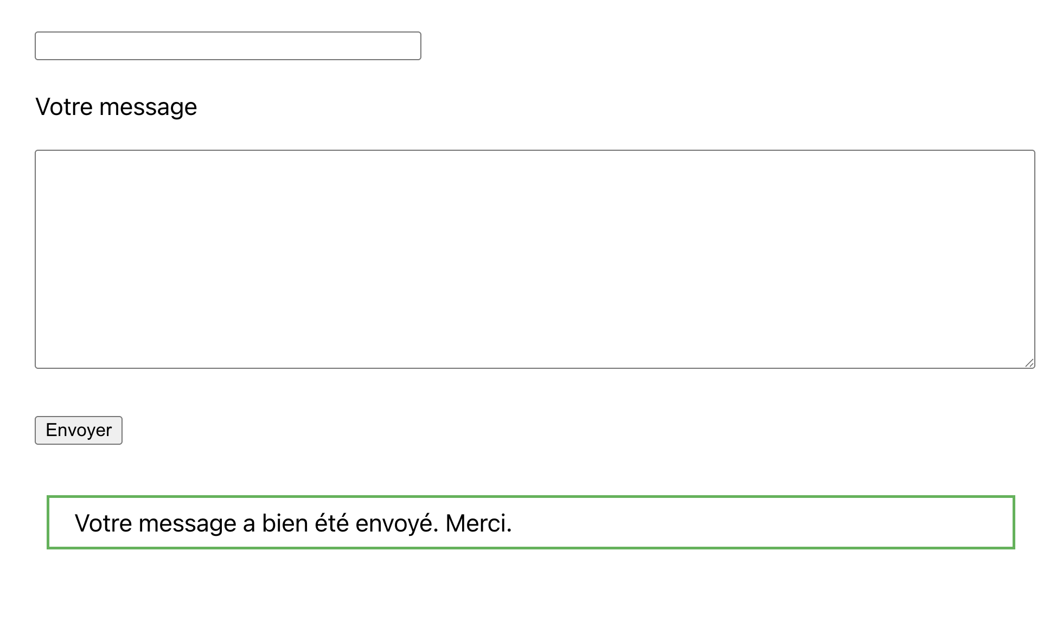Click the textarea resize handle icon

click(x=1029, y=363)
